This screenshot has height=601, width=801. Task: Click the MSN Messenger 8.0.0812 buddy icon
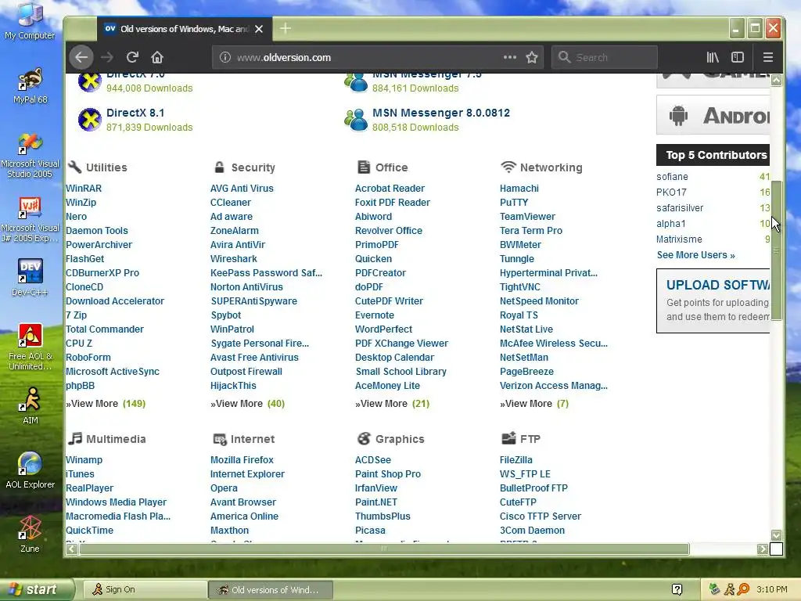tap(356, 120)
